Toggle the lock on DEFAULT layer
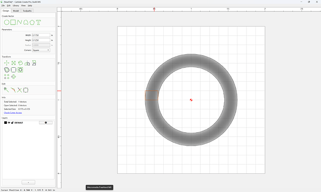 (12, 122)
